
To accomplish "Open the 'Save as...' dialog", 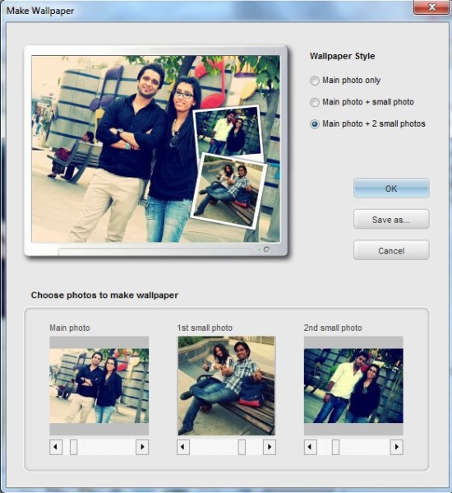I will click(391, 220).
